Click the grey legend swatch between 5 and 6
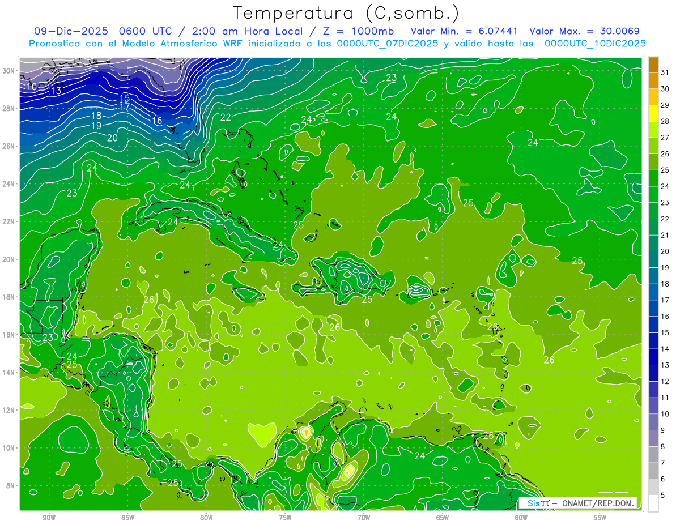This screenshot has width=680, height=525. (x=653, y=487)
